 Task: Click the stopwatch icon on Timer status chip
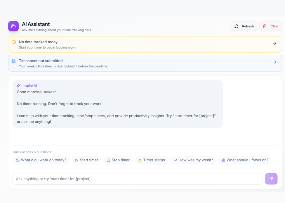pyautogui.click(x=140, y=160)
